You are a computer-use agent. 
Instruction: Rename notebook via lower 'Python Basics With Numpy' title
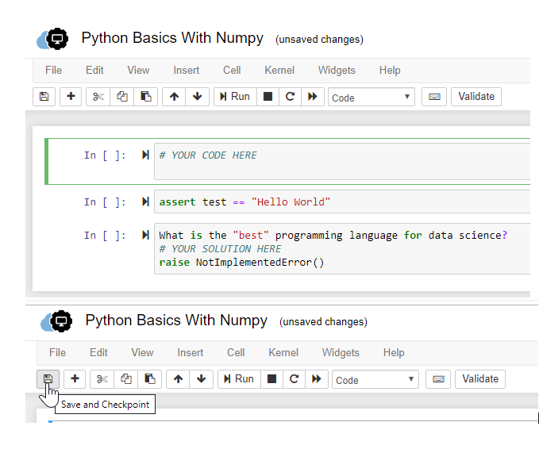(176, 320)
